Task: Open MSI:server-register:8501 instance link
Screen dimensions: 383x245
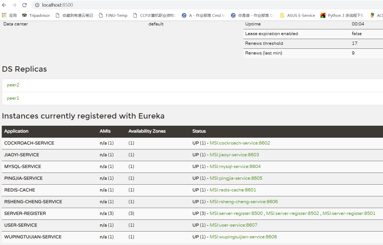Action: (349, 213)
